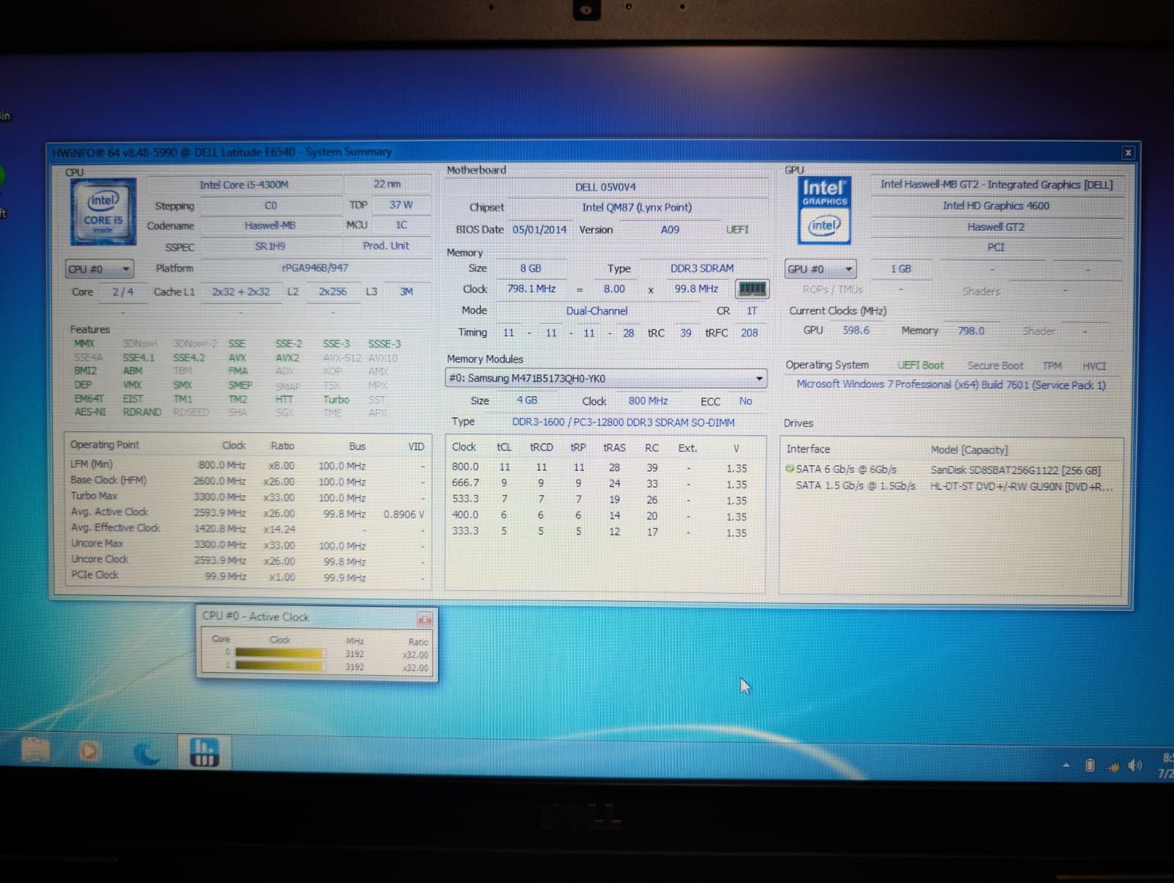Click the PCIe Clock row
This screenshot has height=883, width=1174.
coord(248,576)
